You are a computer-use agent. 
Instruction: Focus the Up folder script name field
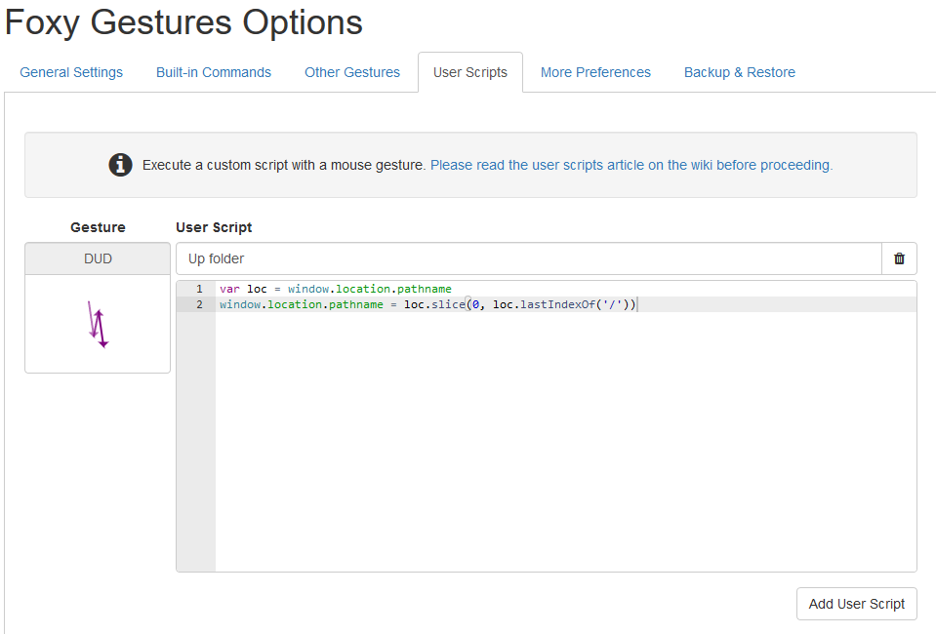[528, 259]
